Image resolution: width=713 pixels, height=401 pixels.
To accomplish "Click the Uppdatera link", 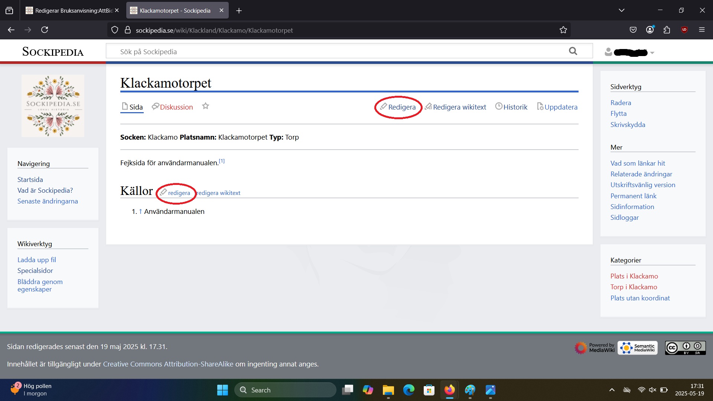I will click(560, 107).
